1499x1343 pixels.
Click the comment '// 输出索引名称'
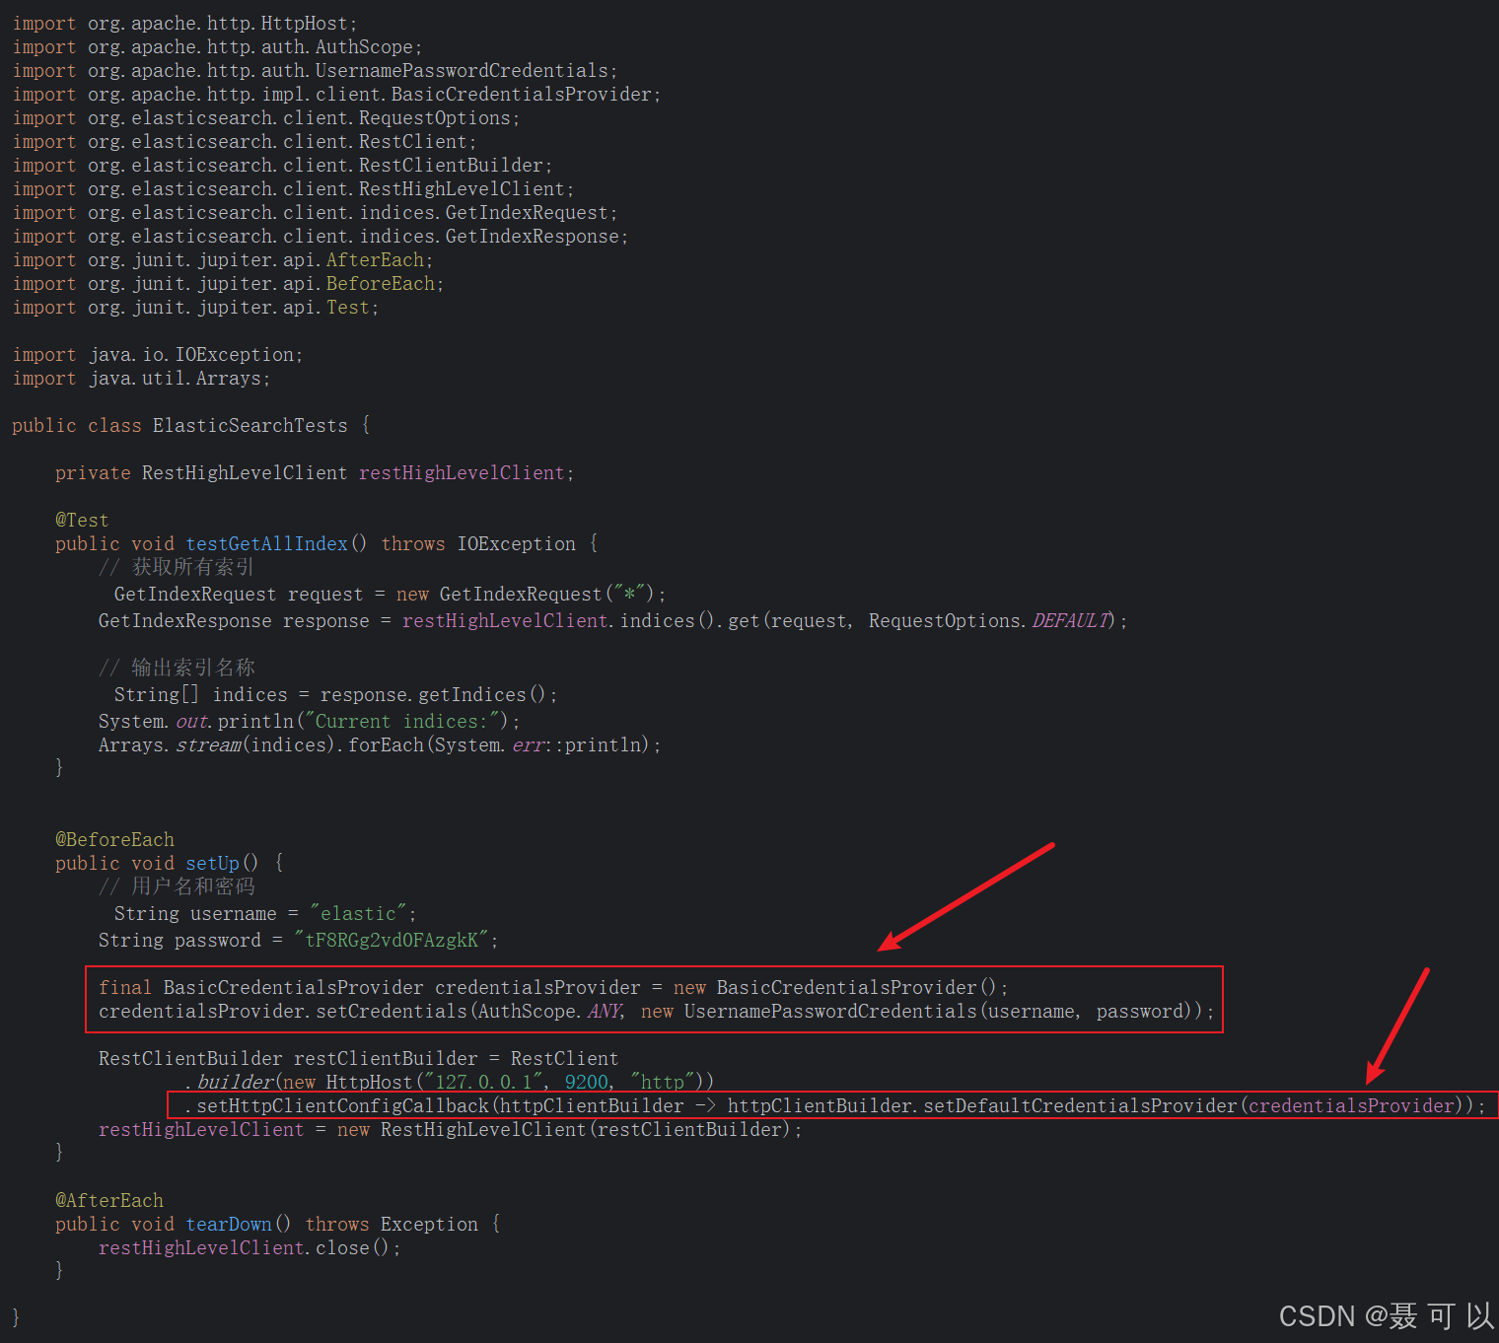click(x=177, y=668)
